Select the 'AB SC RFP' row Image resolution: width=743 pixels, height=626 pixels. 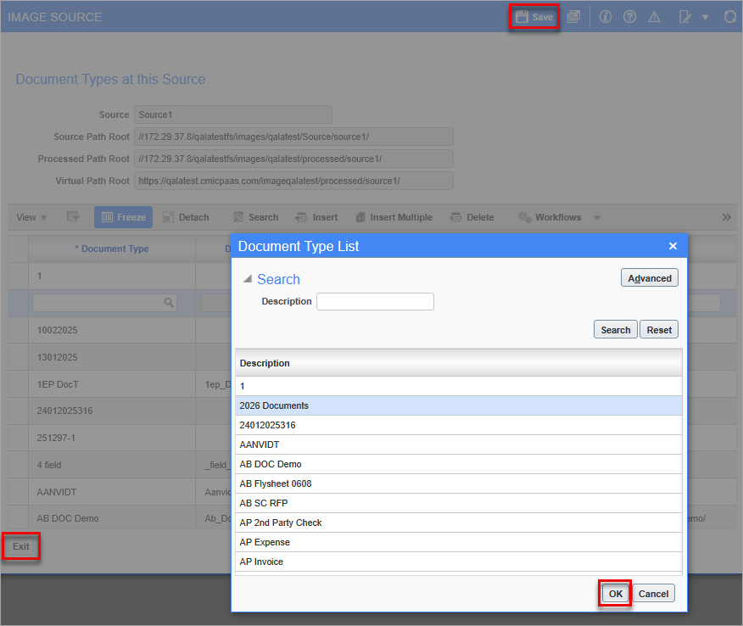[459, 503]
